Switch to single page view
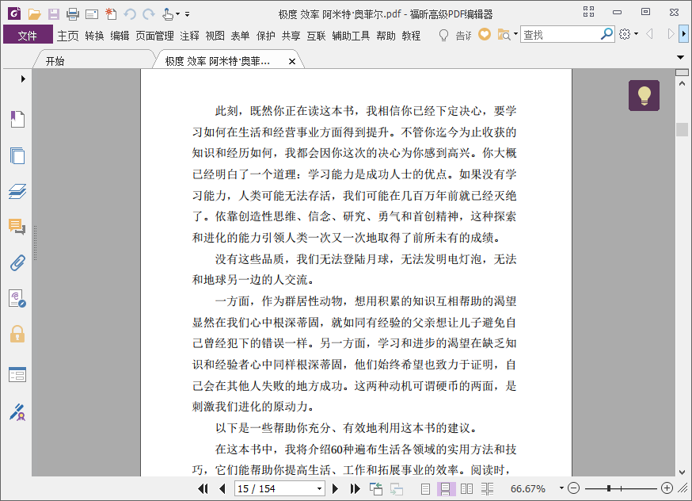This screenshot has height=501, width=692. tap(425, 488)
